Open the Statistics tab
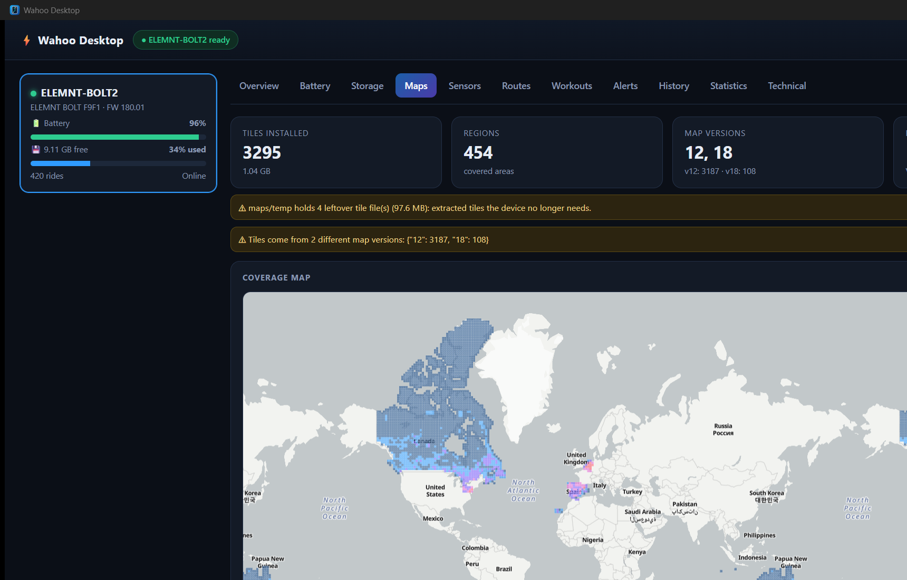This screenshot has width=907, height=580. tap(728, 86)
